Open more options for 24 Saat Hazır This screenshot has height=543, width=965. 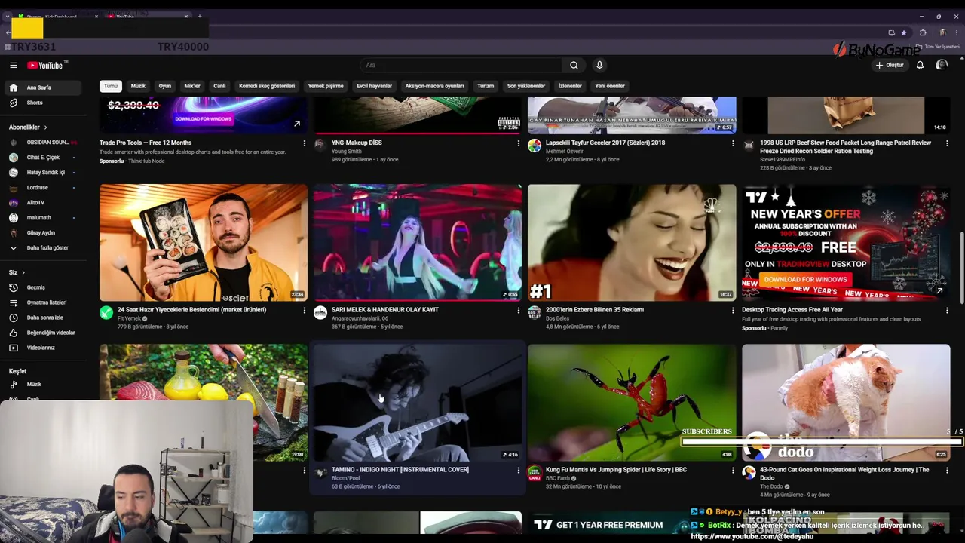pos(304,311)
